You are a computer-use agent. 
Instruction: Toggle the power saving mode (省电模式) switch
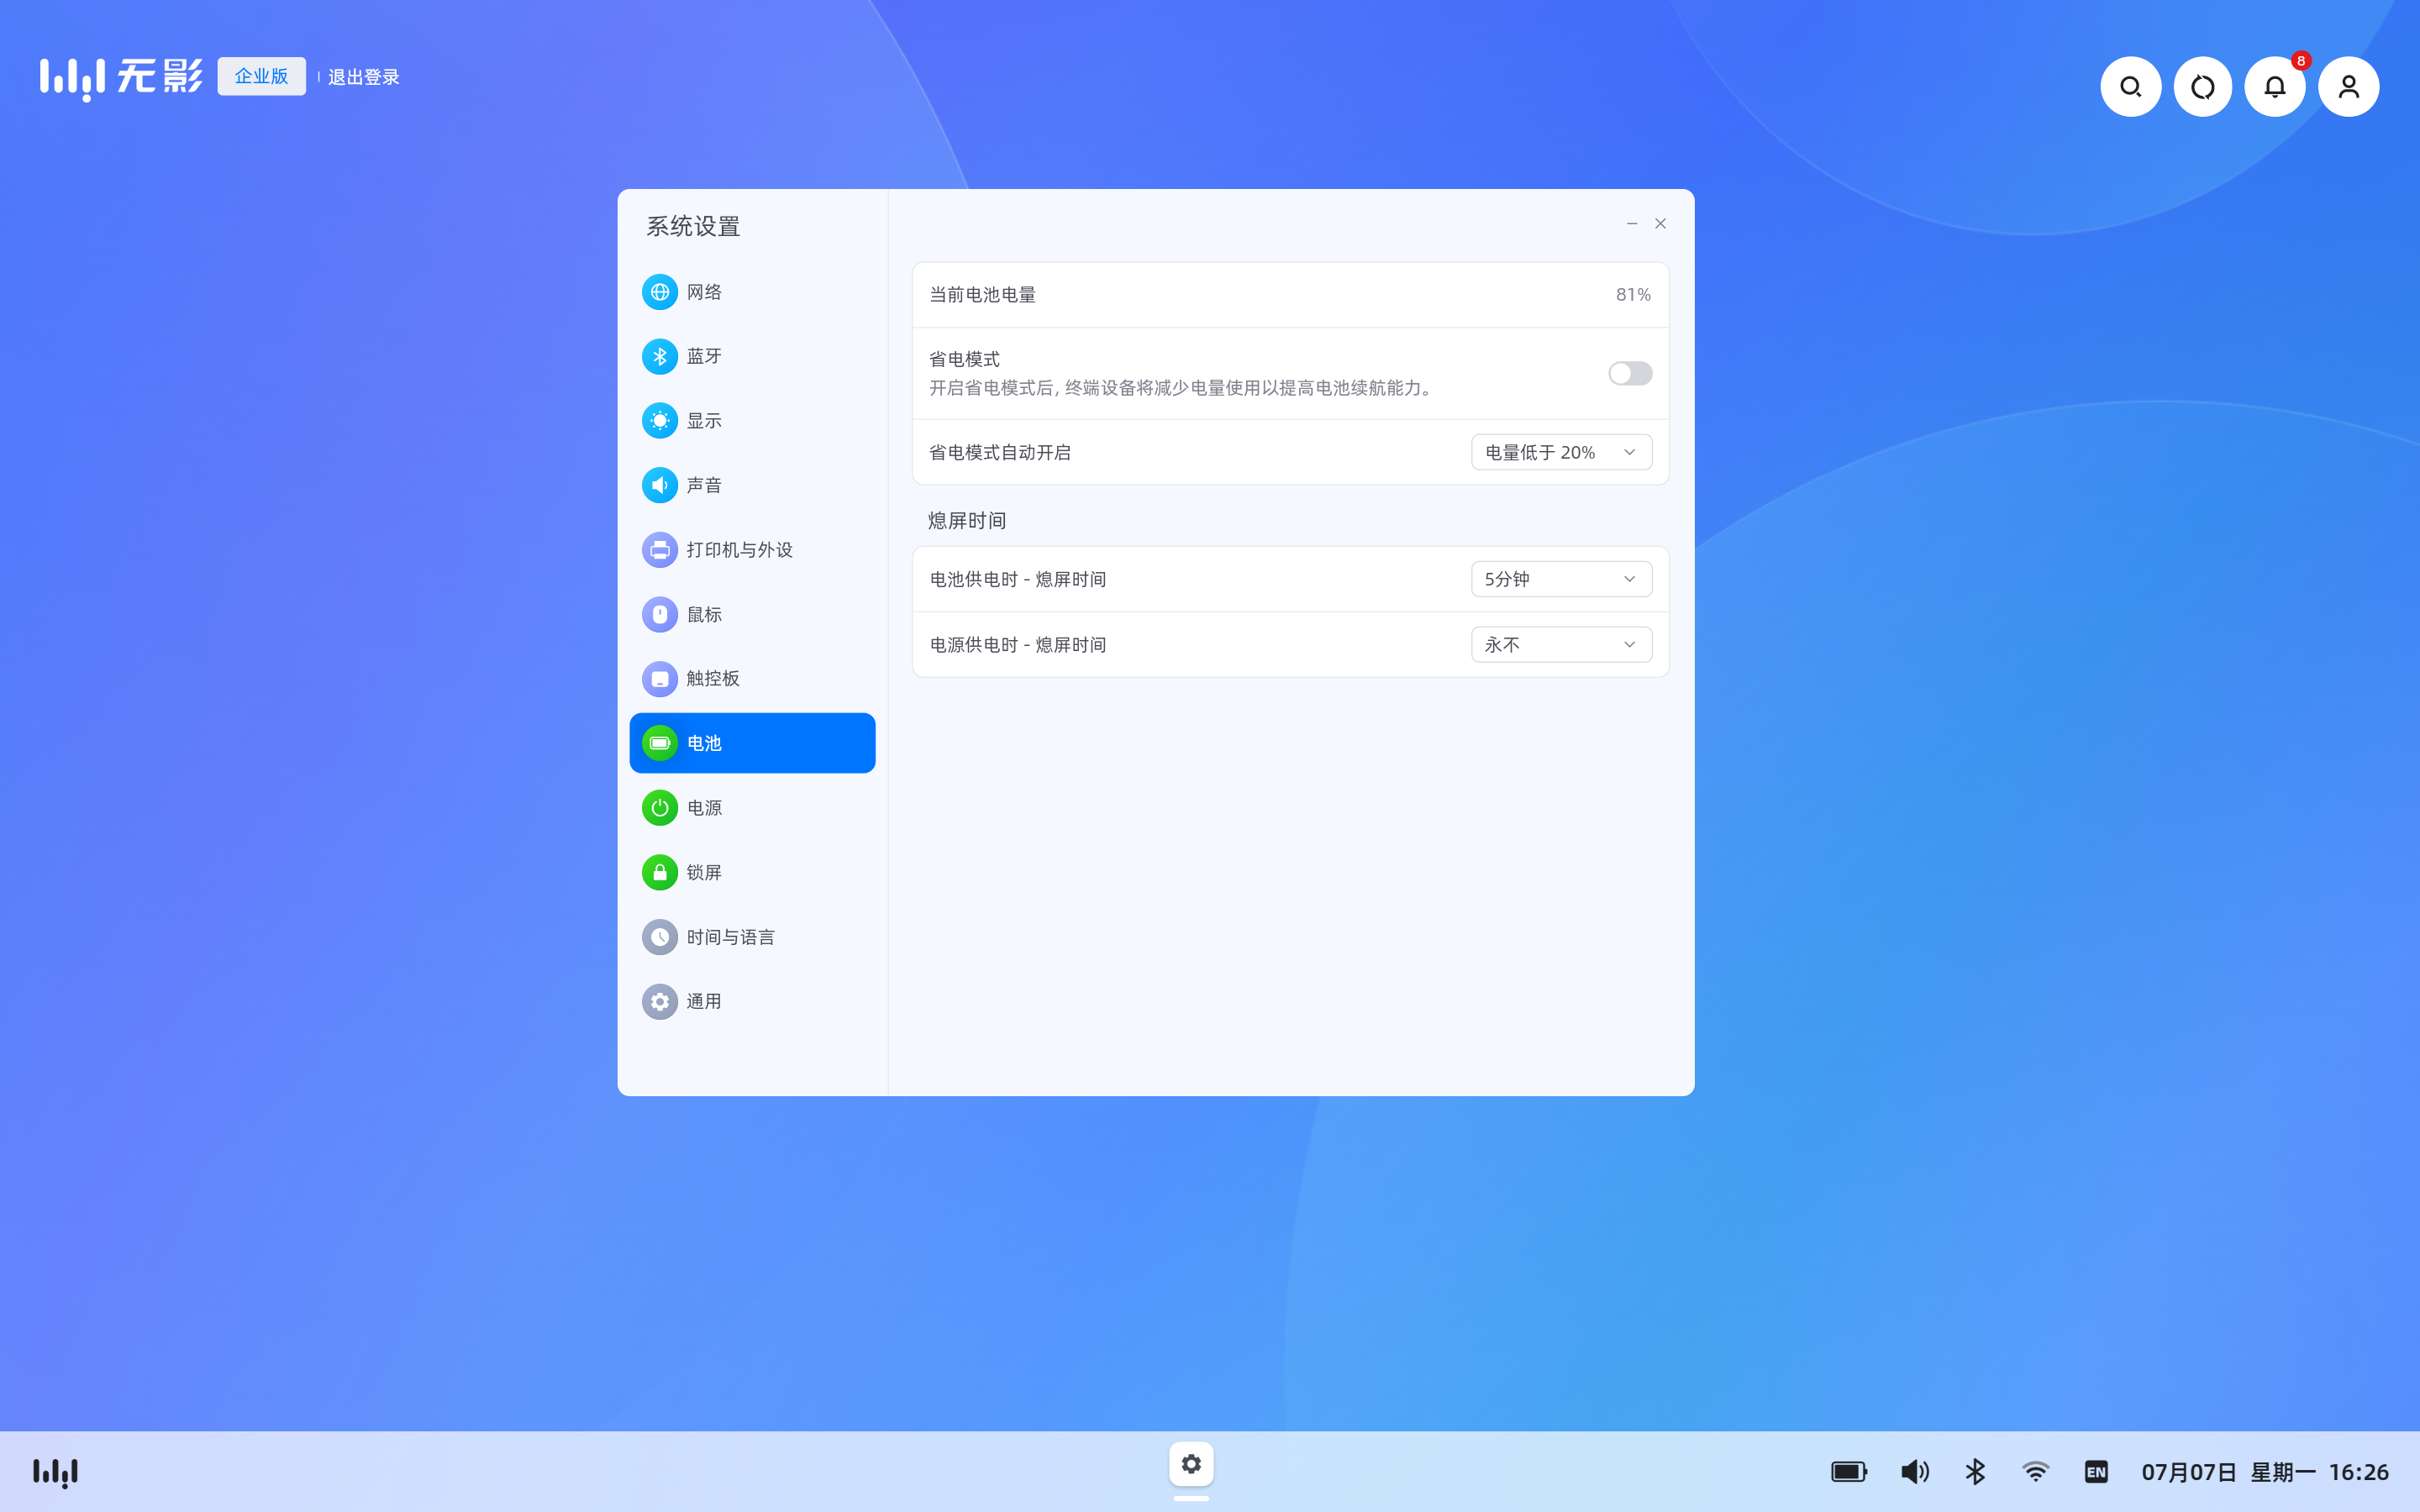[1630, 373]
